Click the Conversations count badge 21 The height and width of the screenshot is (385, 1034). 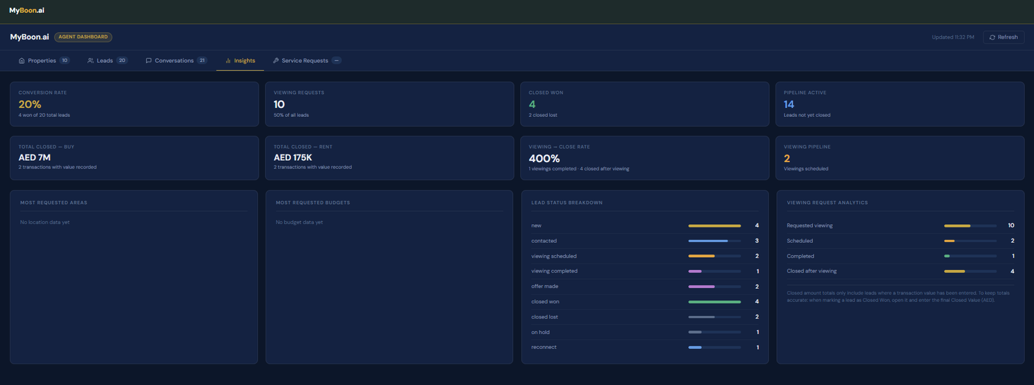202,61
